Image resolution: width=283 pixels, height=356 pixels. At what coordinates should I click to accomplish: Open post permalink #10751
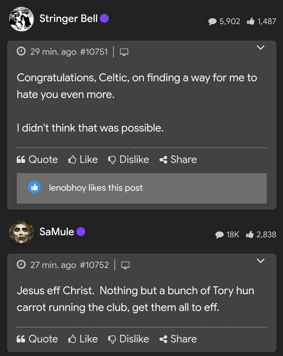coord(93,52)
